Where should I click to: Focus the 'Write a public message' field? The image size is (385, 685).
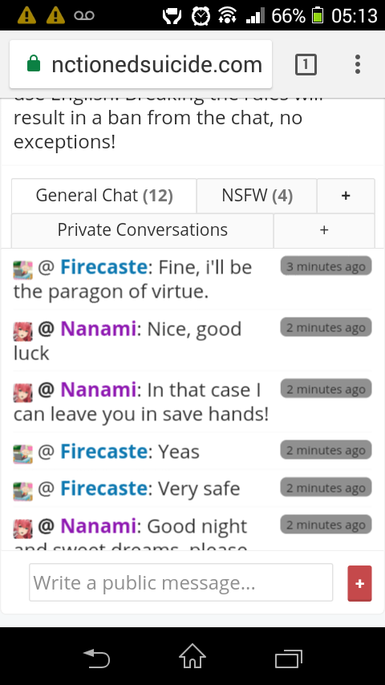[x=181, y=582]
